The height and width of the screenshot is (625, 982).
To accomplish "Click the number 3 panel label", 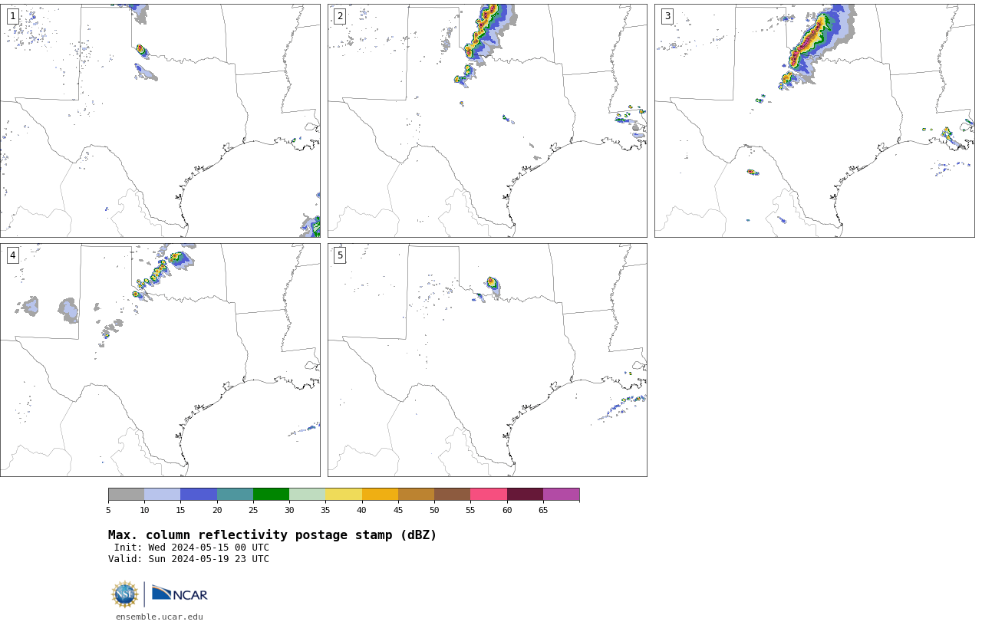I will pyautogui.click(x=667, y=16).
